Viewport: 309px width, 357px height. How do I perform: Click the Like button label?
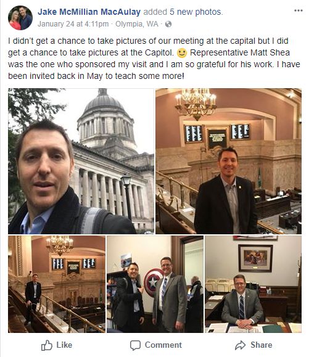[x=64, y=345]
